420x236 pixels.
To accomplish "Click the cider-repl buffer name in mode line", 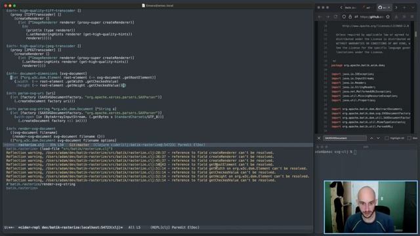I will pyautogui.click(x=70, y=227).
